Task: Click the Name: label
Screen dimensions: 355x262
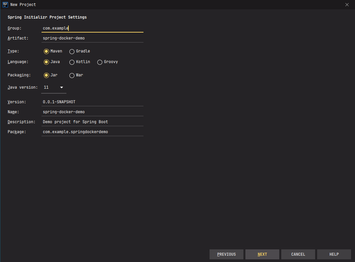Action: [13, 112]
